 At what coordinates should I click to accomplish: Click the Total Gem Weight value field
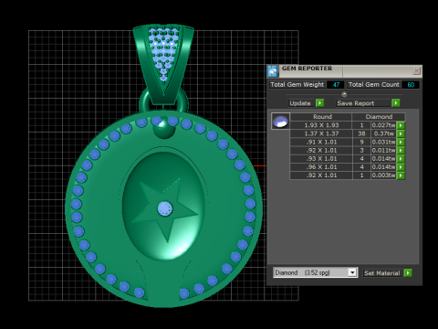pos(336,85)
